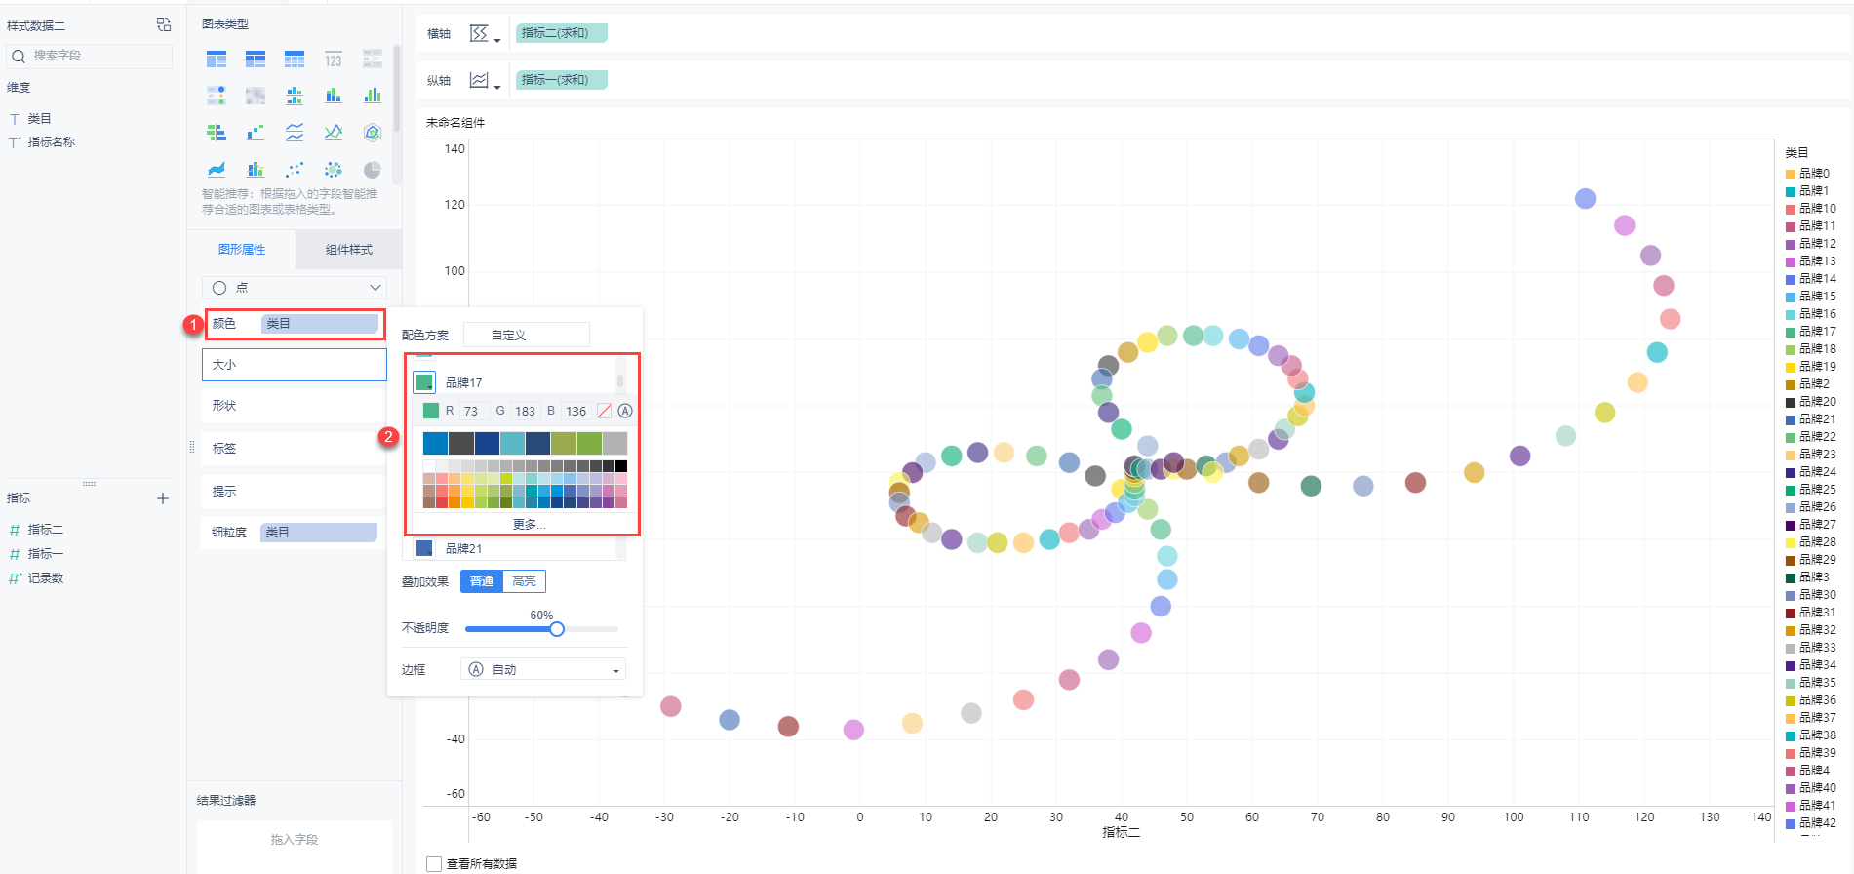Switch to the 组件样式 tab
Screen dimensions: 1854x874
coord(349,250)
